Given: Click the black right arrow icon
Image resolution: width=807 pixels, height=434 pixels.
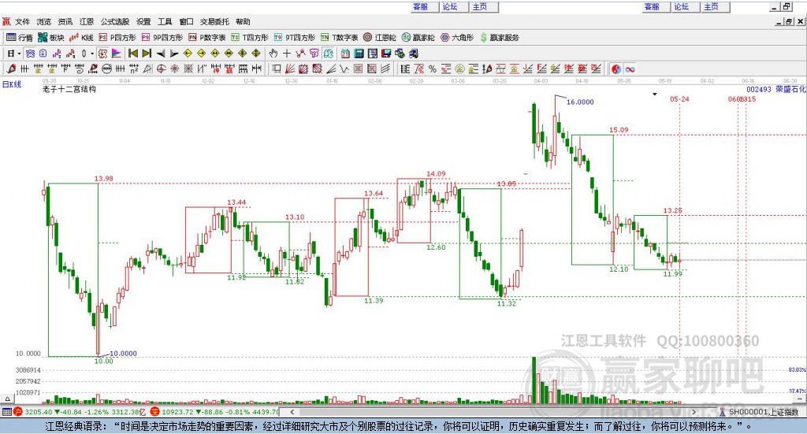Looking at the screenshot, I should pyautogui.click(x=174, y=54).
